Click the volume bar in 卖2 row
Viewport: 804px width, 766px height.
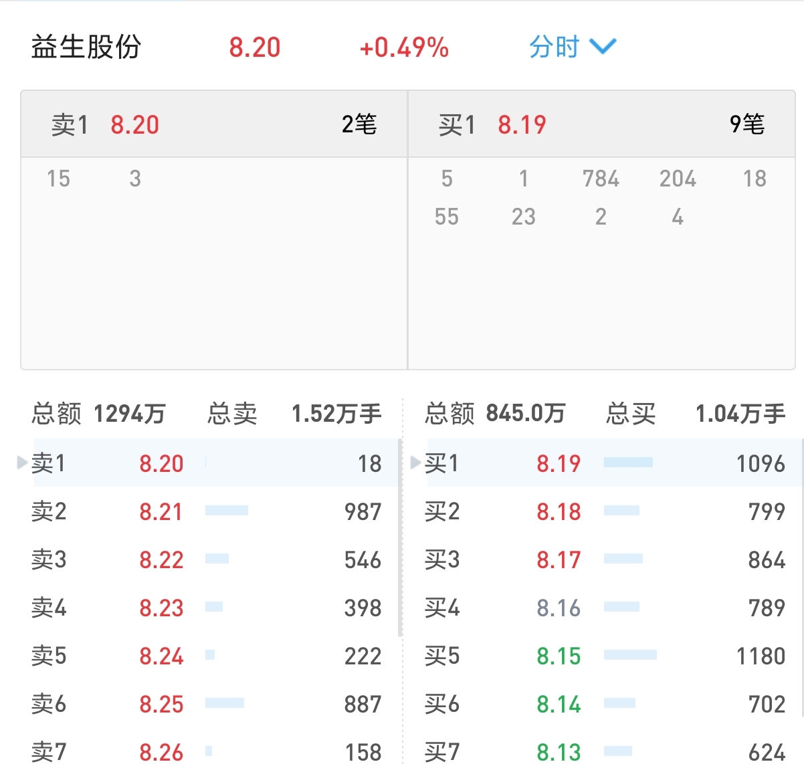pyautogui.click(x=227, y=511)
